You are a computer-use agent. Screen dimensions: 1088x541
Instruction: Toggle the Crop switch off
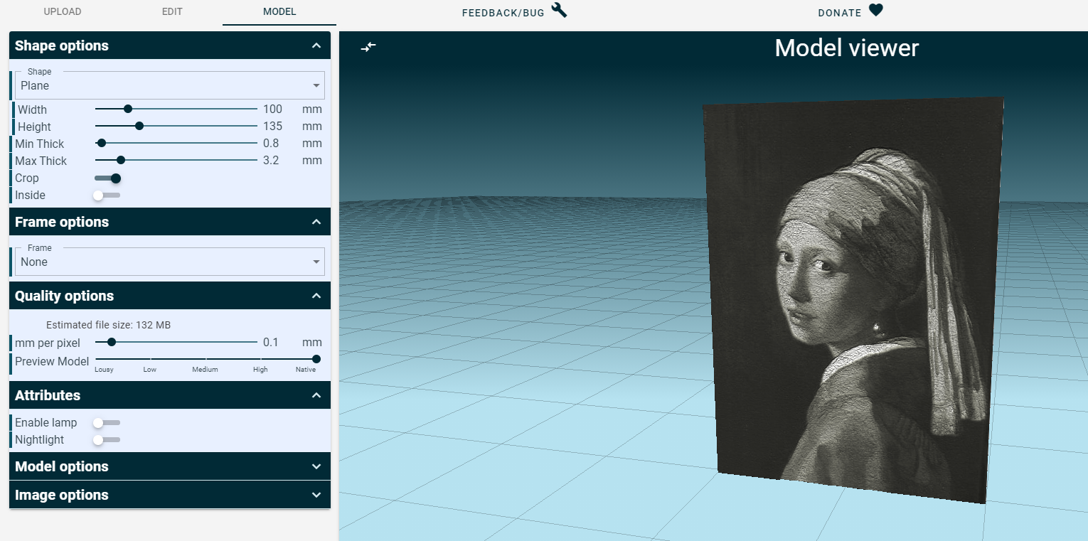(x=108, y=178)
